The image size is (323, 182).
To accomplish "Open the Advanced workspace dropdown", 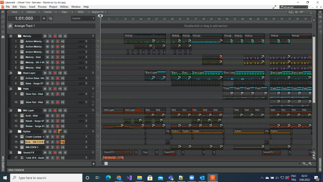I will coord(294,7).
